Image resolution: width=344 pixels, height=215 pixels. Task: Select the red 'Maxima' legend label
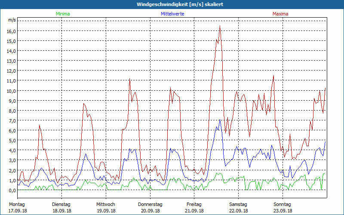[280, 14]
